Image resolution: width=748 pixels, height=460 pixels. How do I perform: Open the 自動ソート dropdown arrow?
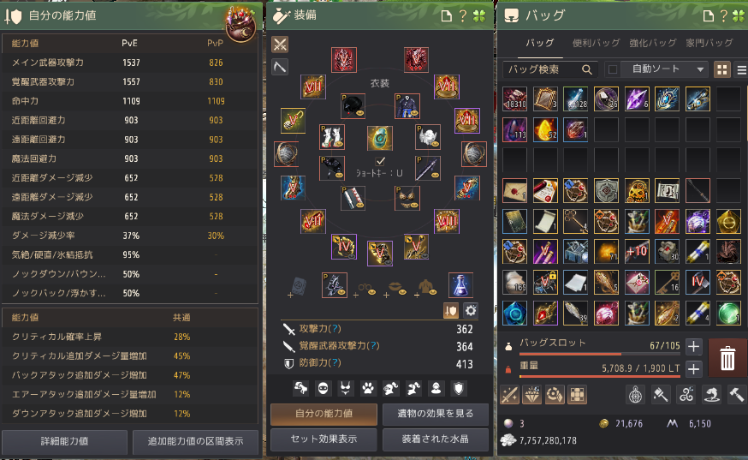click(x=700, y=69)
